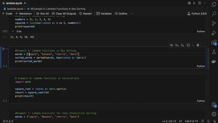Click Cell 6 of 12 in status bar
This screenshot has width=218, height=123.
tap(191, 121)
